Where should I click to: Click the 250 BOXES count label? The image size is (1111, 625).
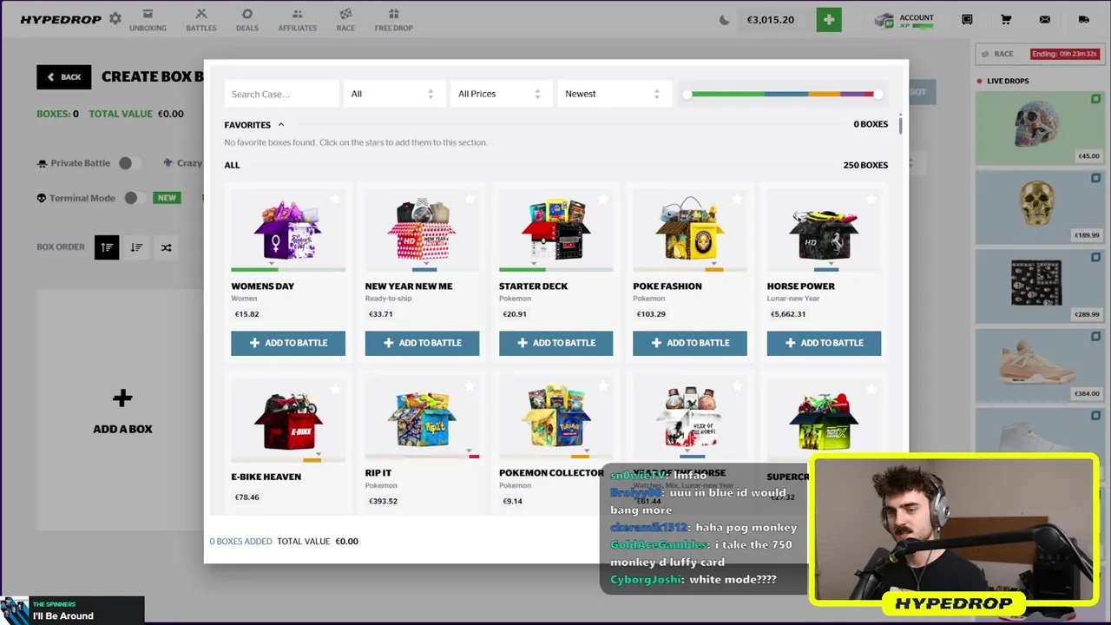[x=865, y=165]
